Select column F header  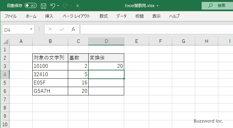(x=160, y=41)
